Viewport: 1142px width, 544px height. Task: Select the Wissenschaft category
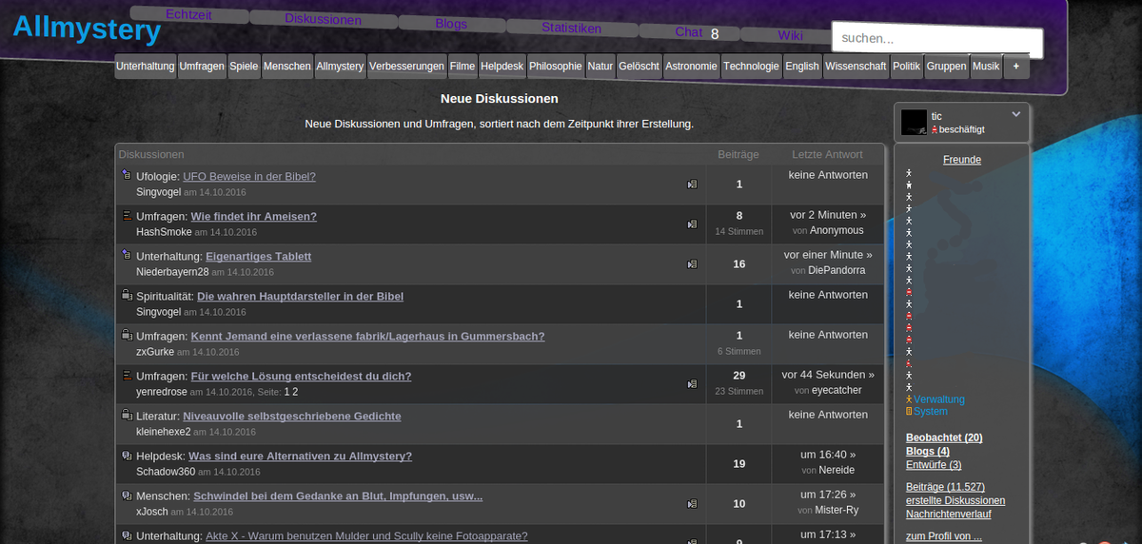(x=856, y=67)
